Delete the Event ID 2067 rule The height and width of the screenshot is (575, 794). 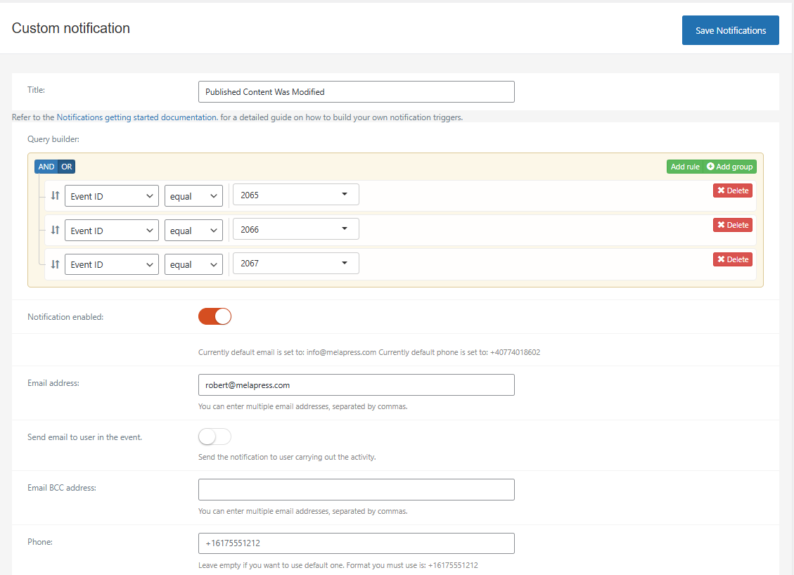[733, 259]
